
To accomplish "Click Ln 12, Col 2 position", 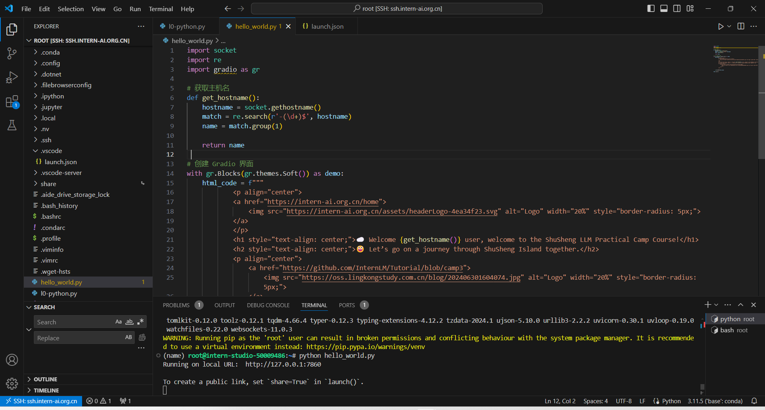I will (560, 401).
